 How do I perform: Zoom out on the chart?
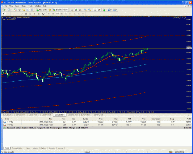pyautogui.click(x=90, y=10)
